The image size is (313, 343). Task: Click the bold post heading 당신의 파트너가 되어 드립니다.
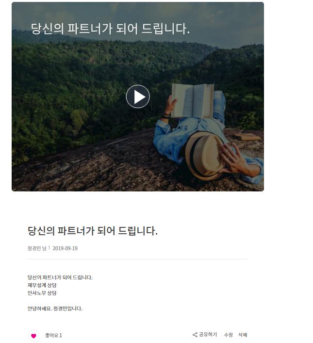point(92,231)
